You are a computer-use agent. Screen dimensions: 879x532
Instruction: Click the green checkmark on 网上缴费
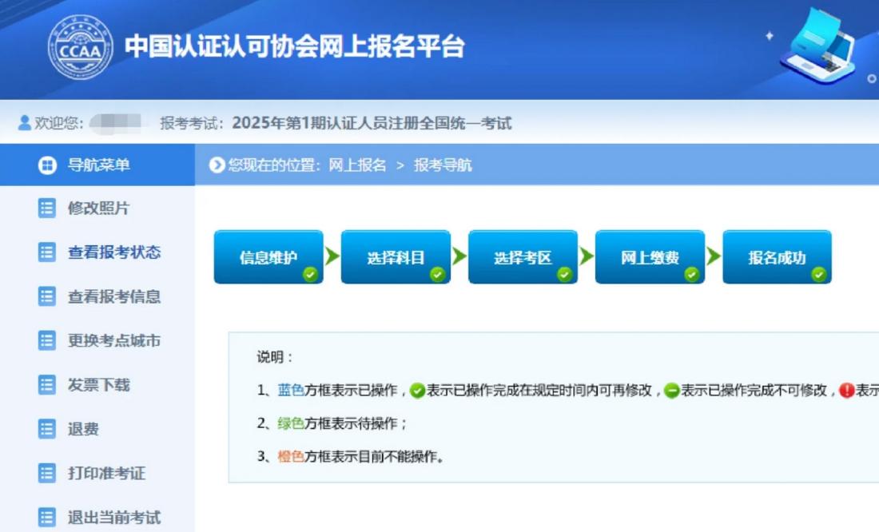692,274
